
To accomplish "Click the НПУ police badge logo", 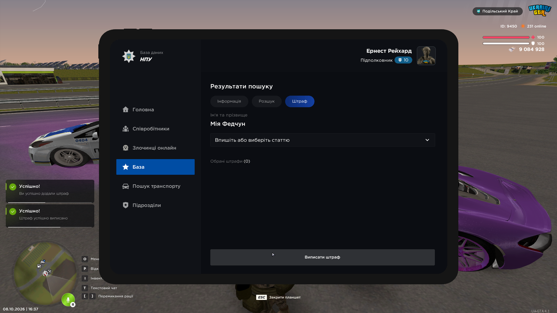I will [x=129, y=56].
